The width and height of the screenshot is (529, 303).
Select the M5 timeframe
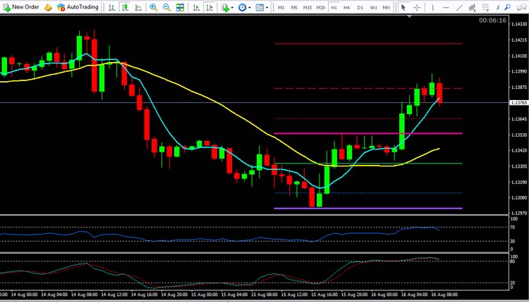pos(294,8)
